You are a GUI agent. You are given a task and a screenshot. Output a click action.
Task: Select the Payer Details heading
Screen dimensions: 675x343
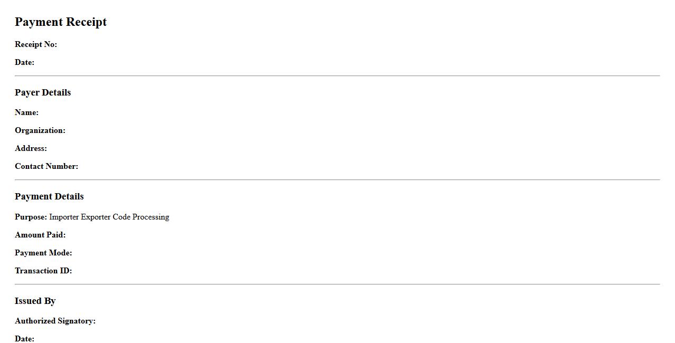point(43,92)
